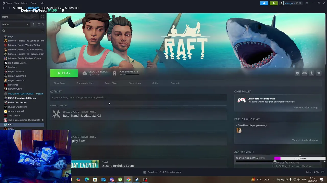Viewport: 327px width, 183px height.
Task: Open the Community Hub link
Action: 85,83
